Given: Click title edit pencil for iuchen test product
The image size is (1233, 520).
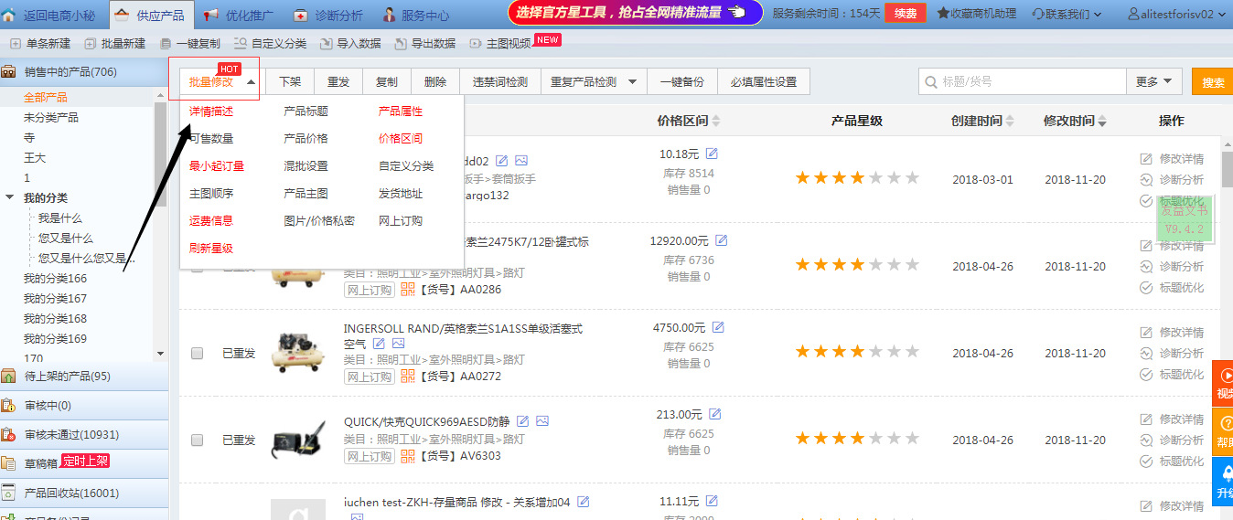Looking at the screenshot, I should click(x=584, y=502).
